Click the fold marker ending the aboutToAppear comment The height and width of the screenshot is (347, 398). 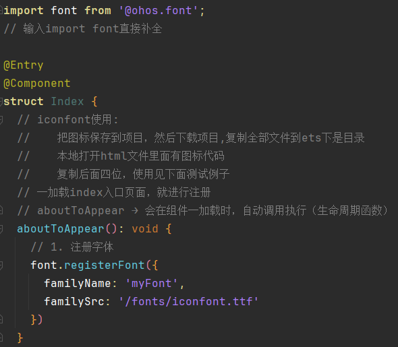tap(1, 210)
